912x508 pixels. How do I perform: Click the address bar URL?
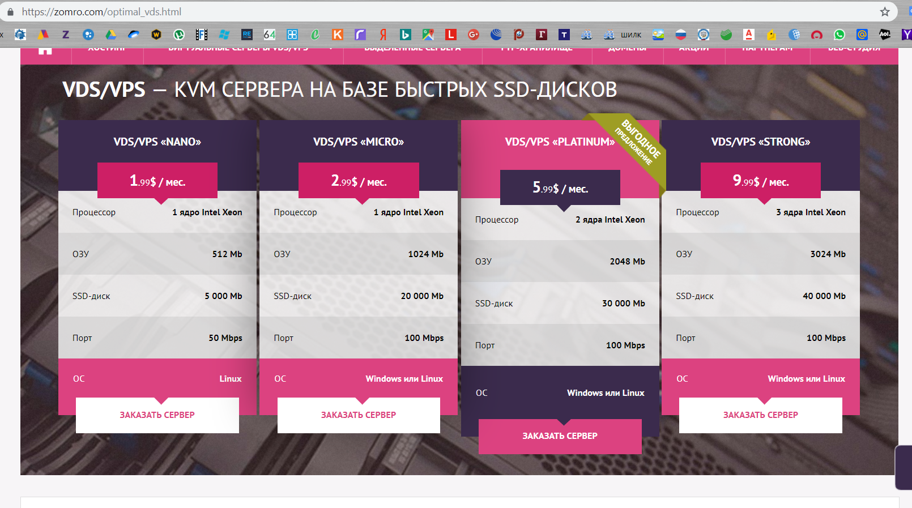point(102,12)
